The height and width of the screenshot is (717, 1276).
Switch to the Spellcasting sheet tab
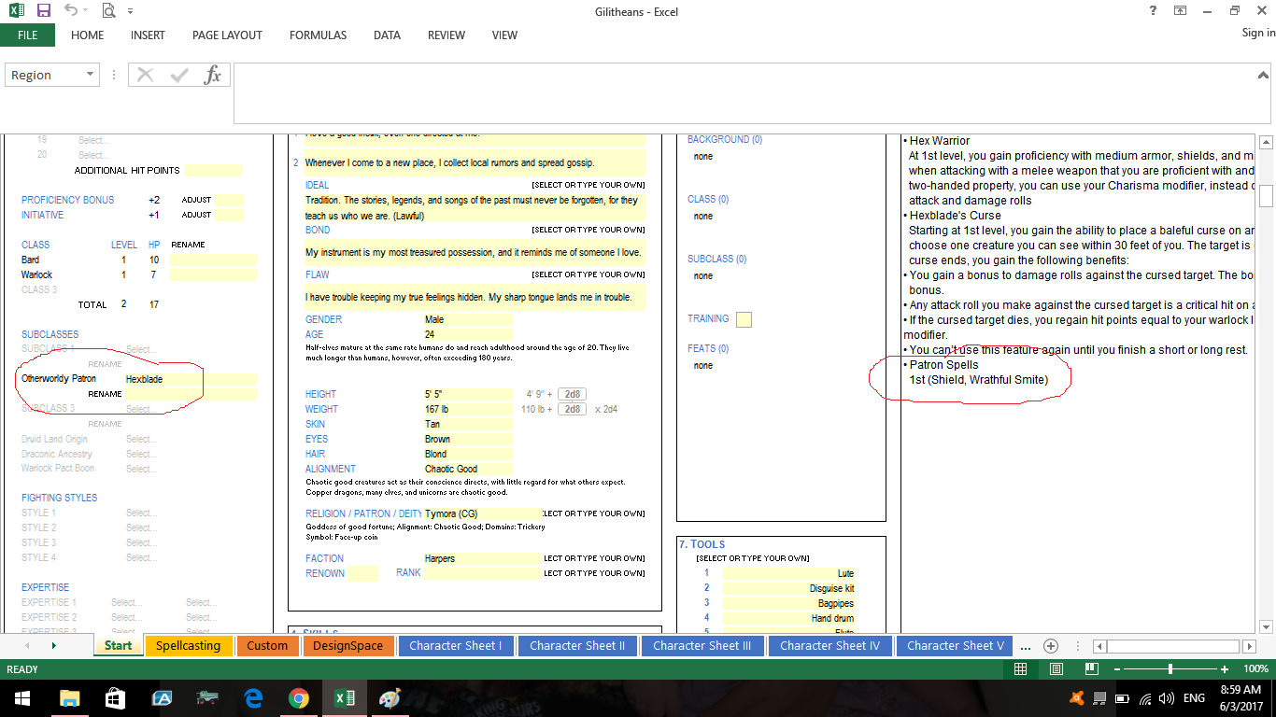[188, 646]
